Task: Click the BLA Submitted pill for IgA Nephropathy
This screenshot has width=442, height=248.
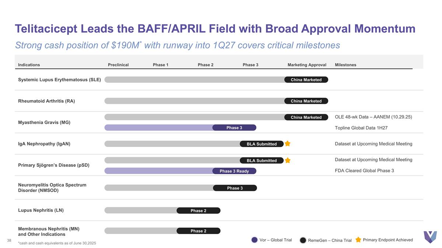Action: (x=262, y=144)
